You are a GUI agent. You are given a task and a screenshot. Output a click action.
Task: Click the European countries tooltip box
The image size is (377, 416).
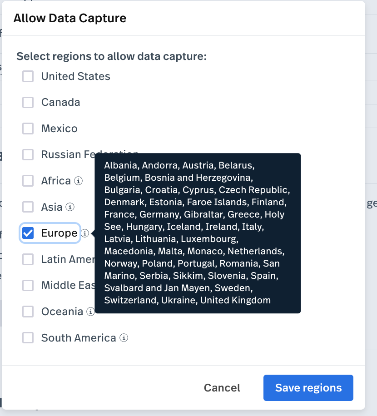pos(198,233)
